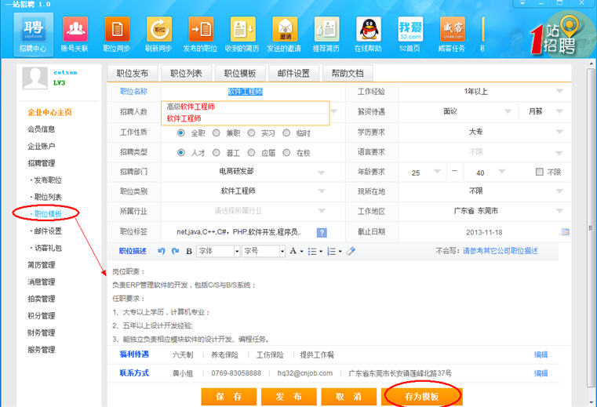This screenshot has width=597, height=407.
Task: Click the 刷新同步 refresh sync icon
Action: coord(159,33)
